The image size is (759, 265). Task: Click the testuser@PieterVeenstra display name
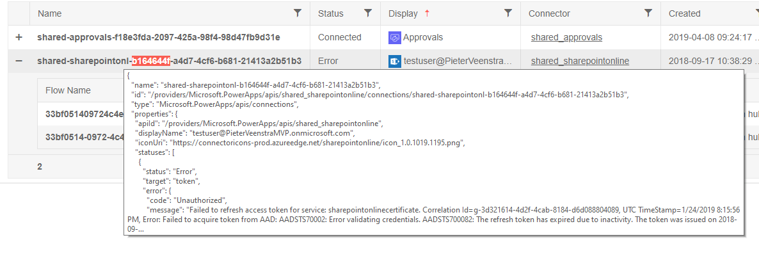coord(458,61)
